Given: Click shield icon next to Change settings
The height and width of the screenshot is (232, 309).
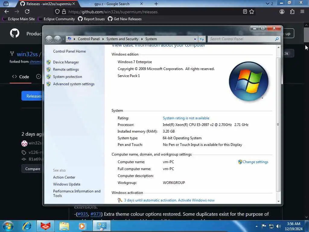Looking at the screenshot, I should [x=240, y=162].
